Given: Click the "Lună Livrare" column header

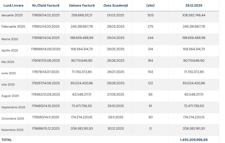Looking at the screenshot, I should pos(13,5).
